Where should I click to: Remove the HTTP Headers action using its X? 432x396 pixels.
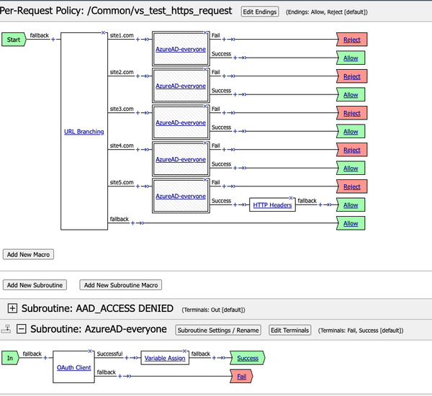click(x=292, y=197)
